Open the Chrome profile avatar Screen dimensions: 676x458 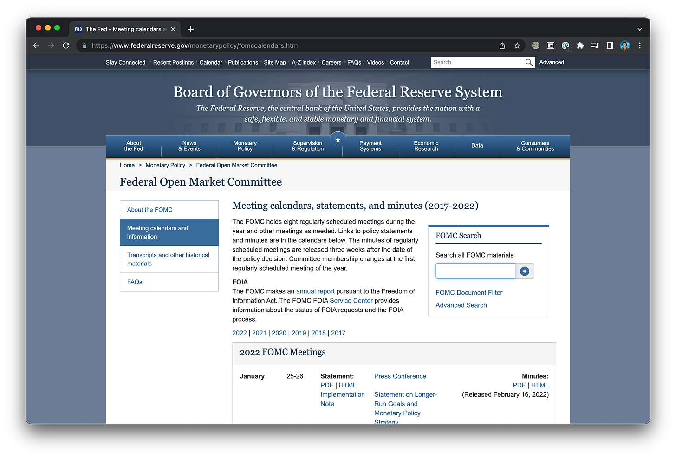click(x=625, y=45)
